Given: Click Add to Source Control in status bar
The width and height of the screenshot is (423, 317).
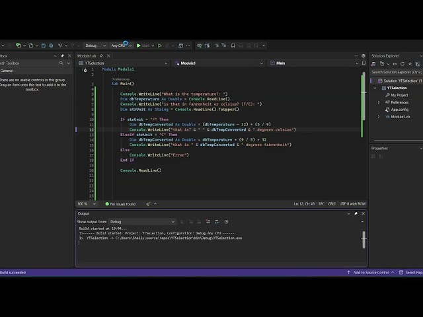Looking at the screenshot, I should point(371,273).
